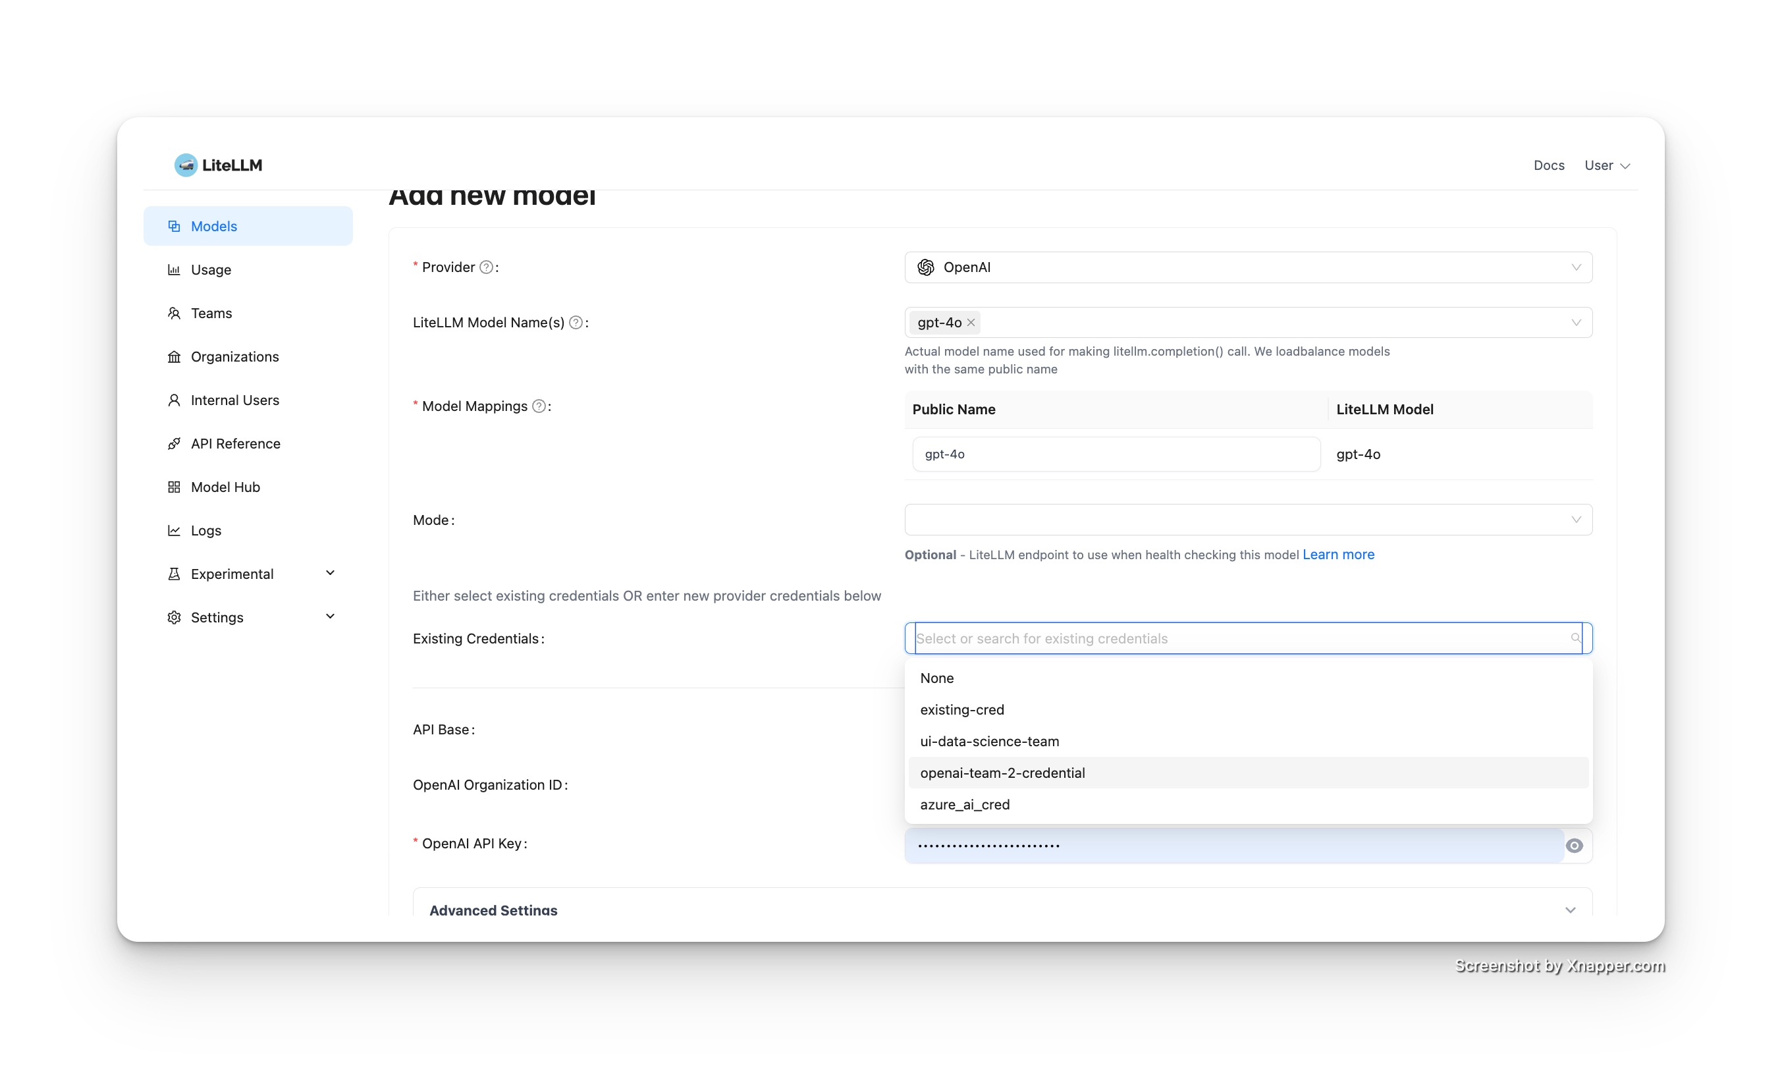1782x1092 pixels.
Task: Open the Mode dropdown
Action: (x=1247, y=520)
